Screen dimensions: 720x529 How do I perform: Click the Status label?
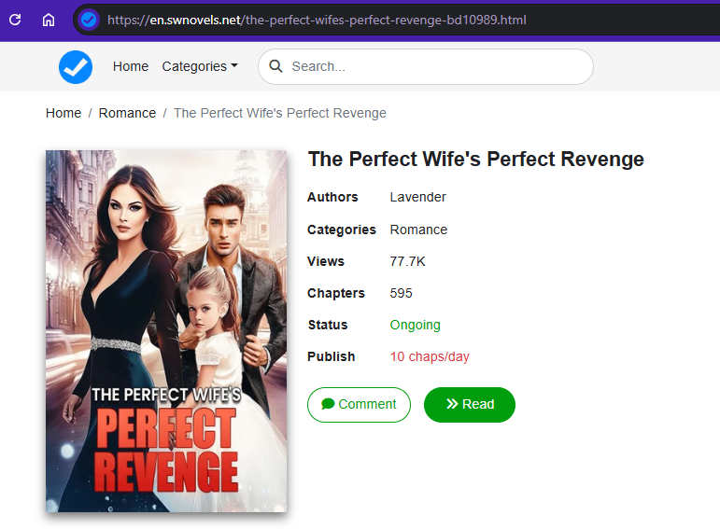click(x=328, y=325)
